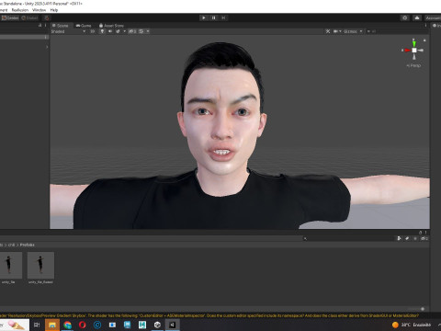Toggle scene effects icon
The image size is (441, 331).
pyautogui.click(x=118, y=31)
